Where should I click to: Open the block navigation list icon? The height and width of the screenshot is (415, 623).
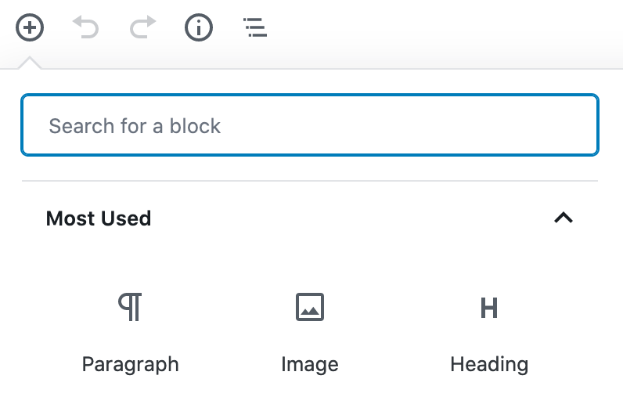pyautogui.click(x=255, y=27)
